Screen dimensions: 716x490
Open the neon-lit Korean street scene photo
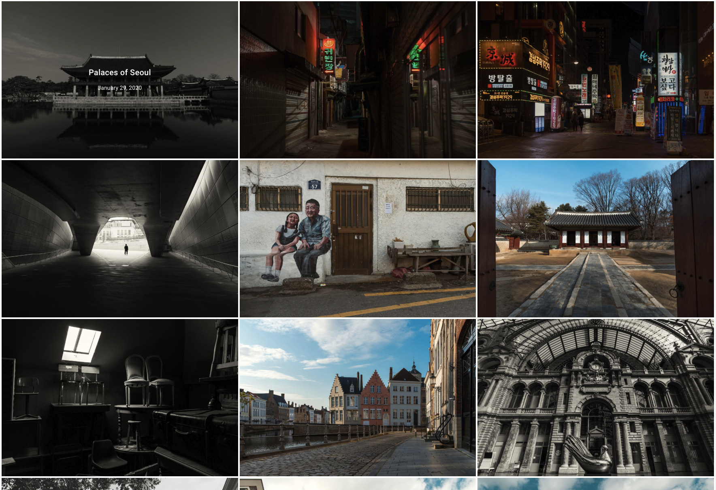597,79
